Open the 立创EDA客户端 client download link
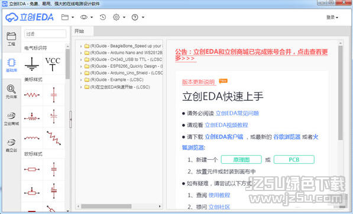 pyautogui.click(x=224, y=137)
